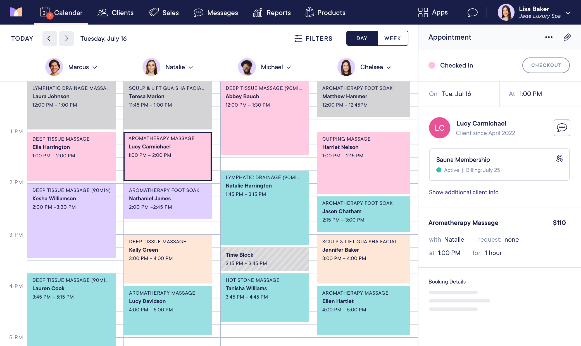Screen dimensions: 581x346
Task: Select the DAY view tab
Action: tap(362, 38)
